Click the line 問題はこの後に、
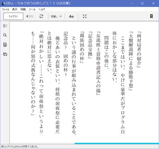Viewport: 159px width, 149px height. tap(106, 53)
